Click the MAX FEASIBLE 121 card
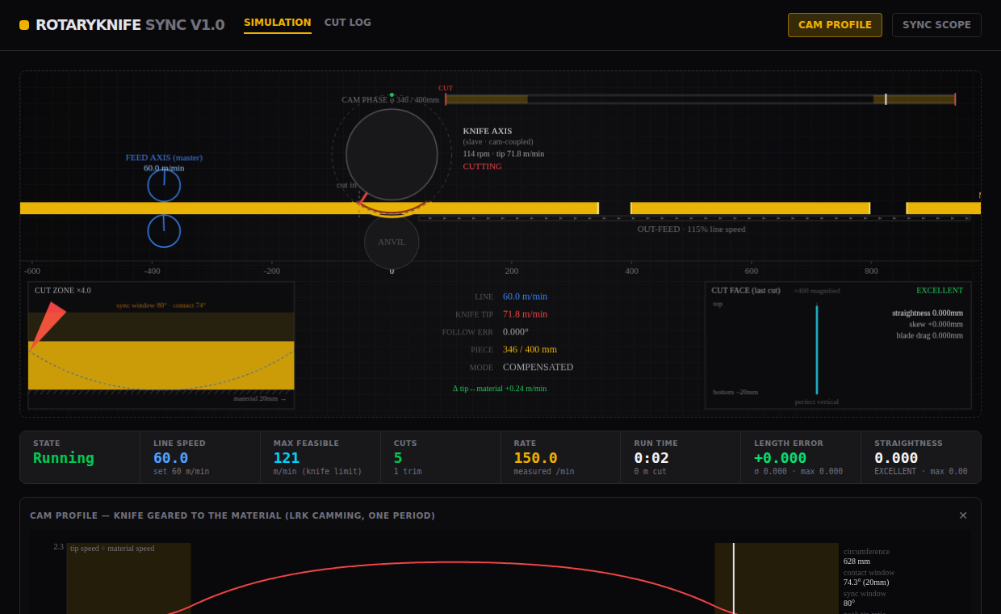Image resolution: width=1001 pixels, height=614 pixels. click(320, 457)
